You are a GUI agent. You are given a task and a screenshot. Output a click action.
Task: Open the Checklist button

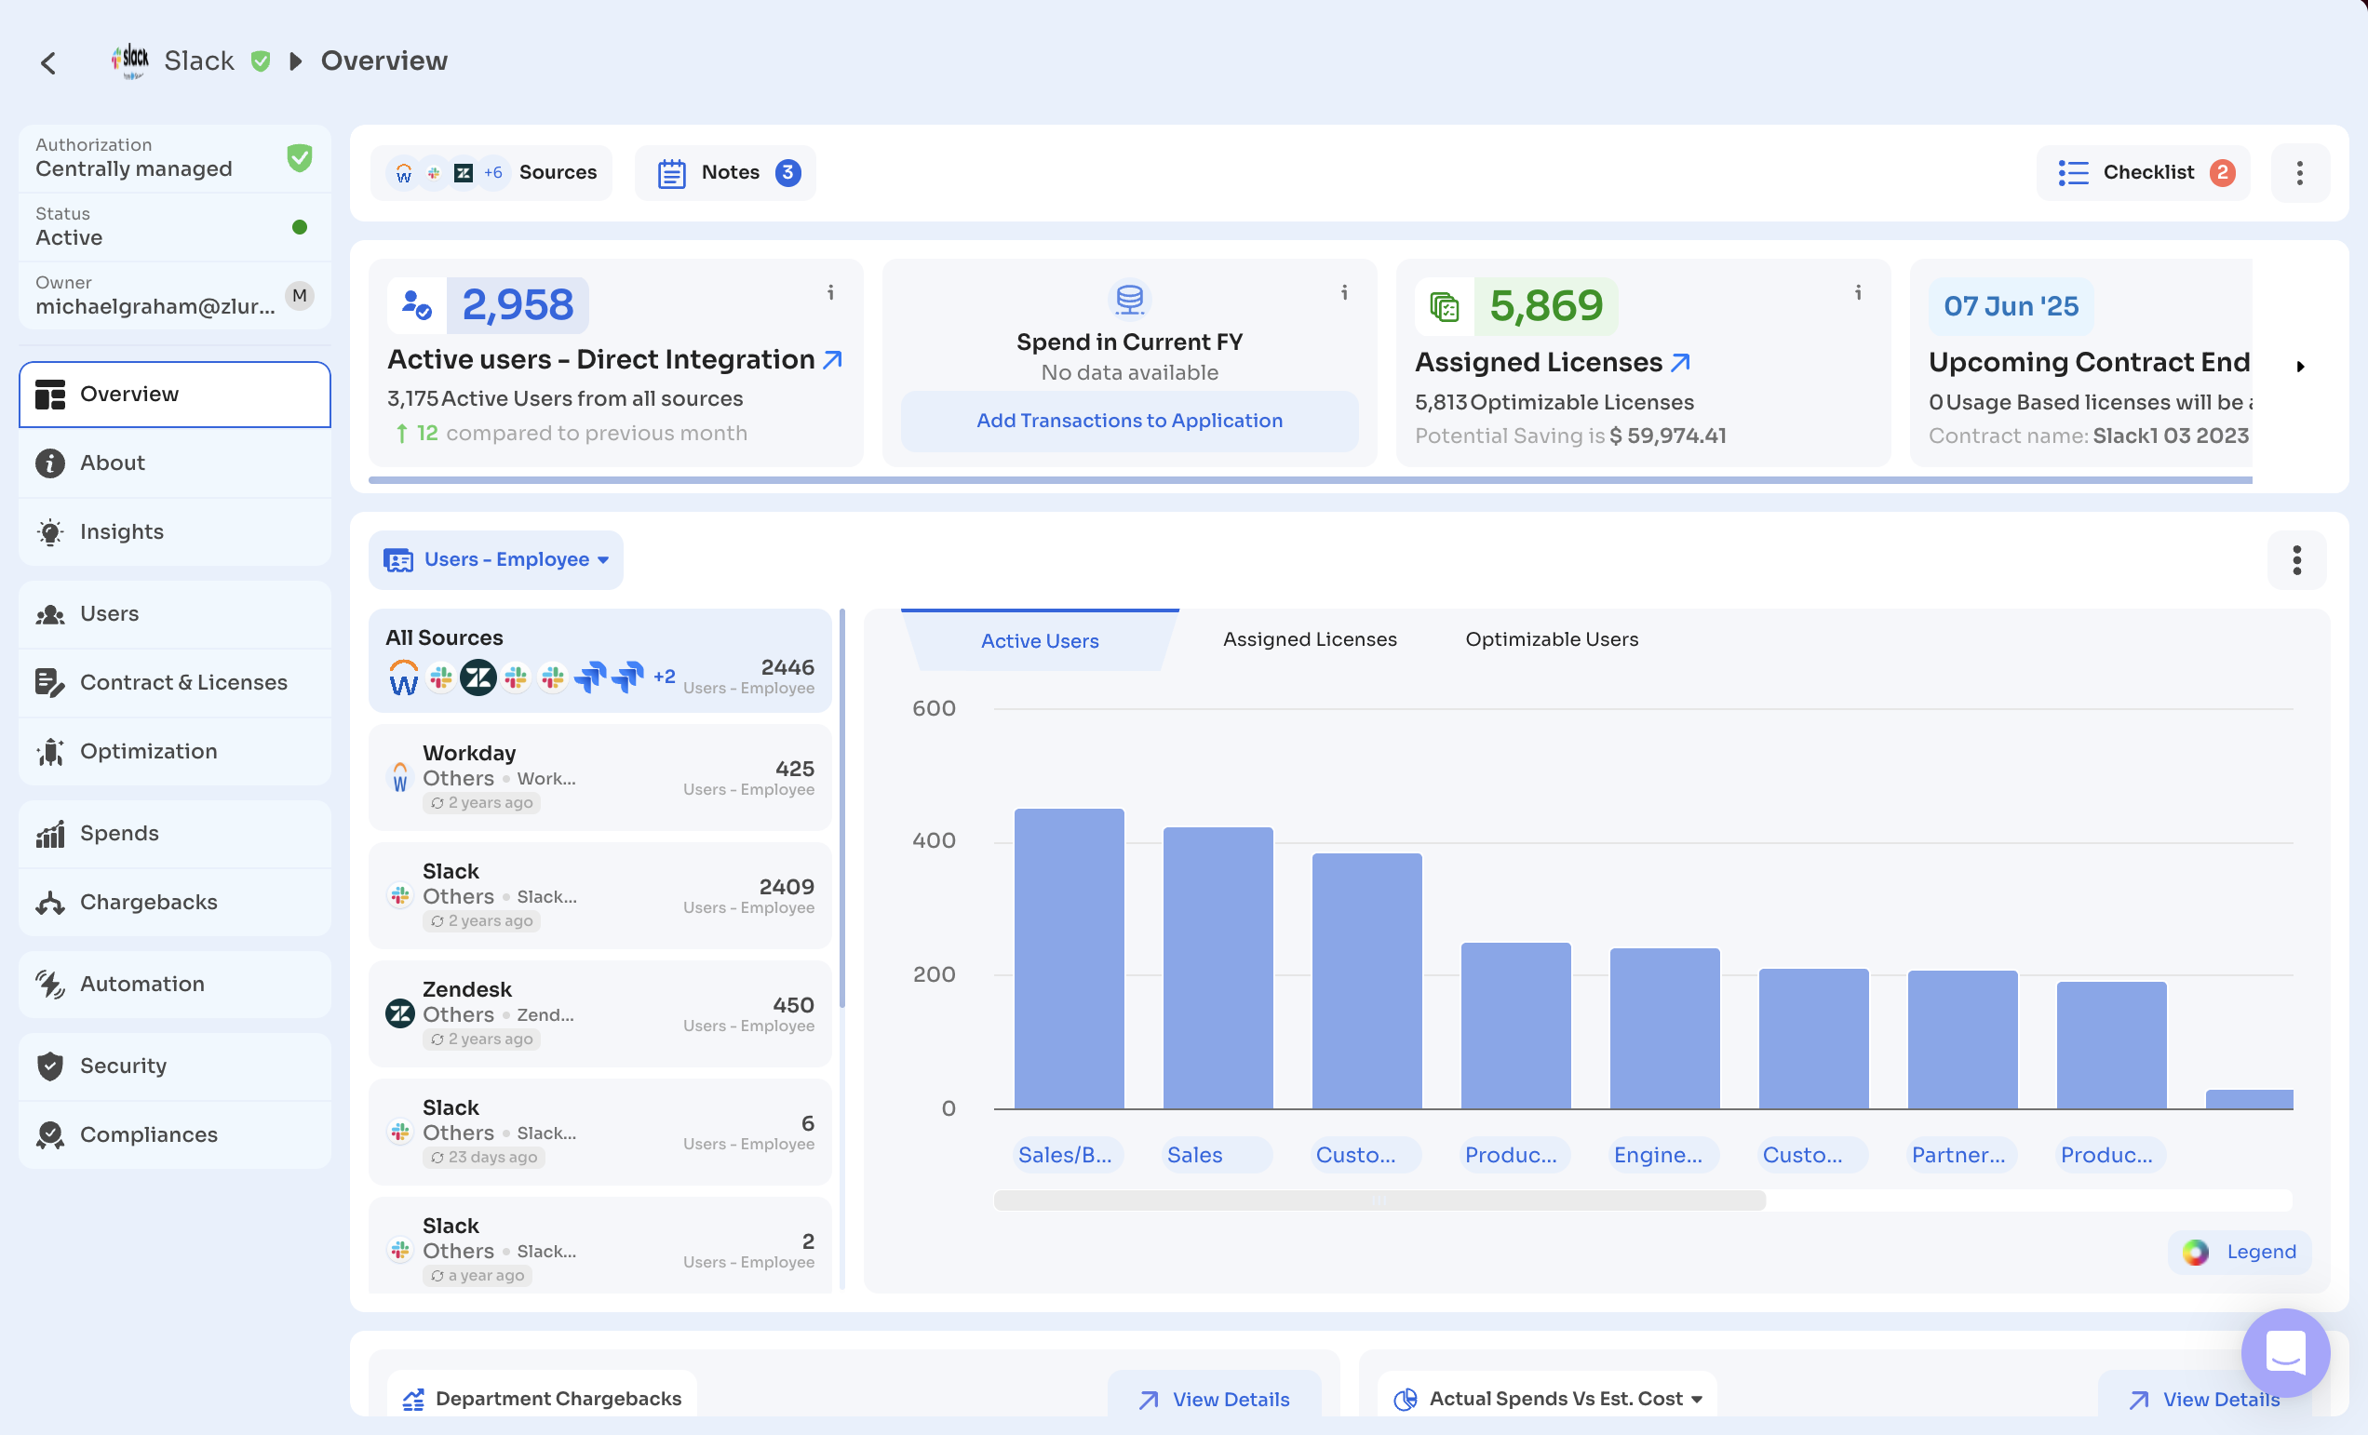2144,173
